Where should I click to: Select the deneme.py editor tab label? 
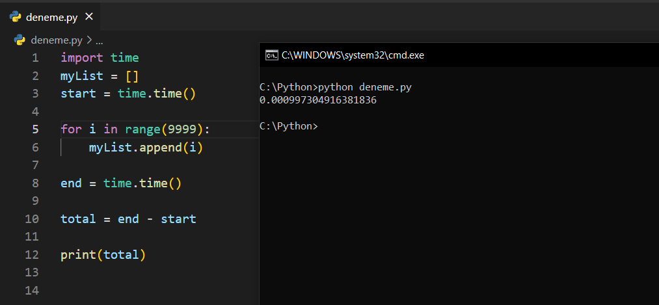[x=51, y=17]
